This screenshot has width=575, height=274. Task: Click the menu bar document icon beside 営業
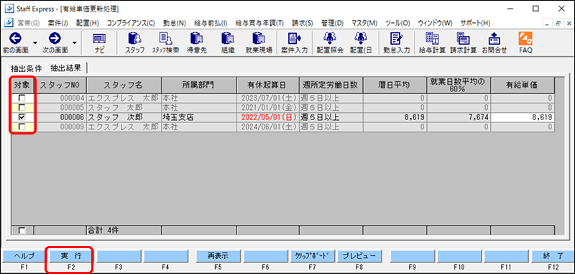click(9, 23)
